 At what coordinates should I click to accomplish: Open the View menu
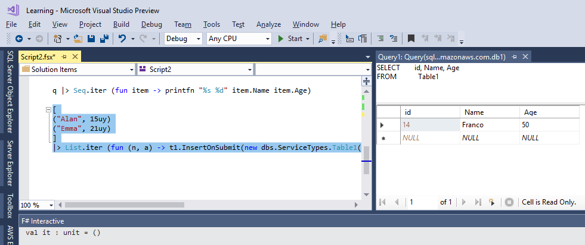coord(60,24)
